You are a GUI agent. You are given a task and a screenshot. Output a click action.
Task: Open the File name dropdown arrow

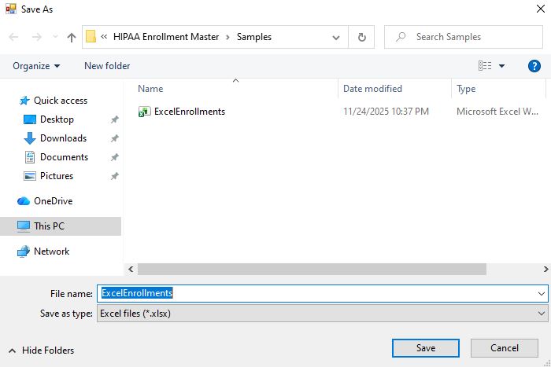(542, 294)
